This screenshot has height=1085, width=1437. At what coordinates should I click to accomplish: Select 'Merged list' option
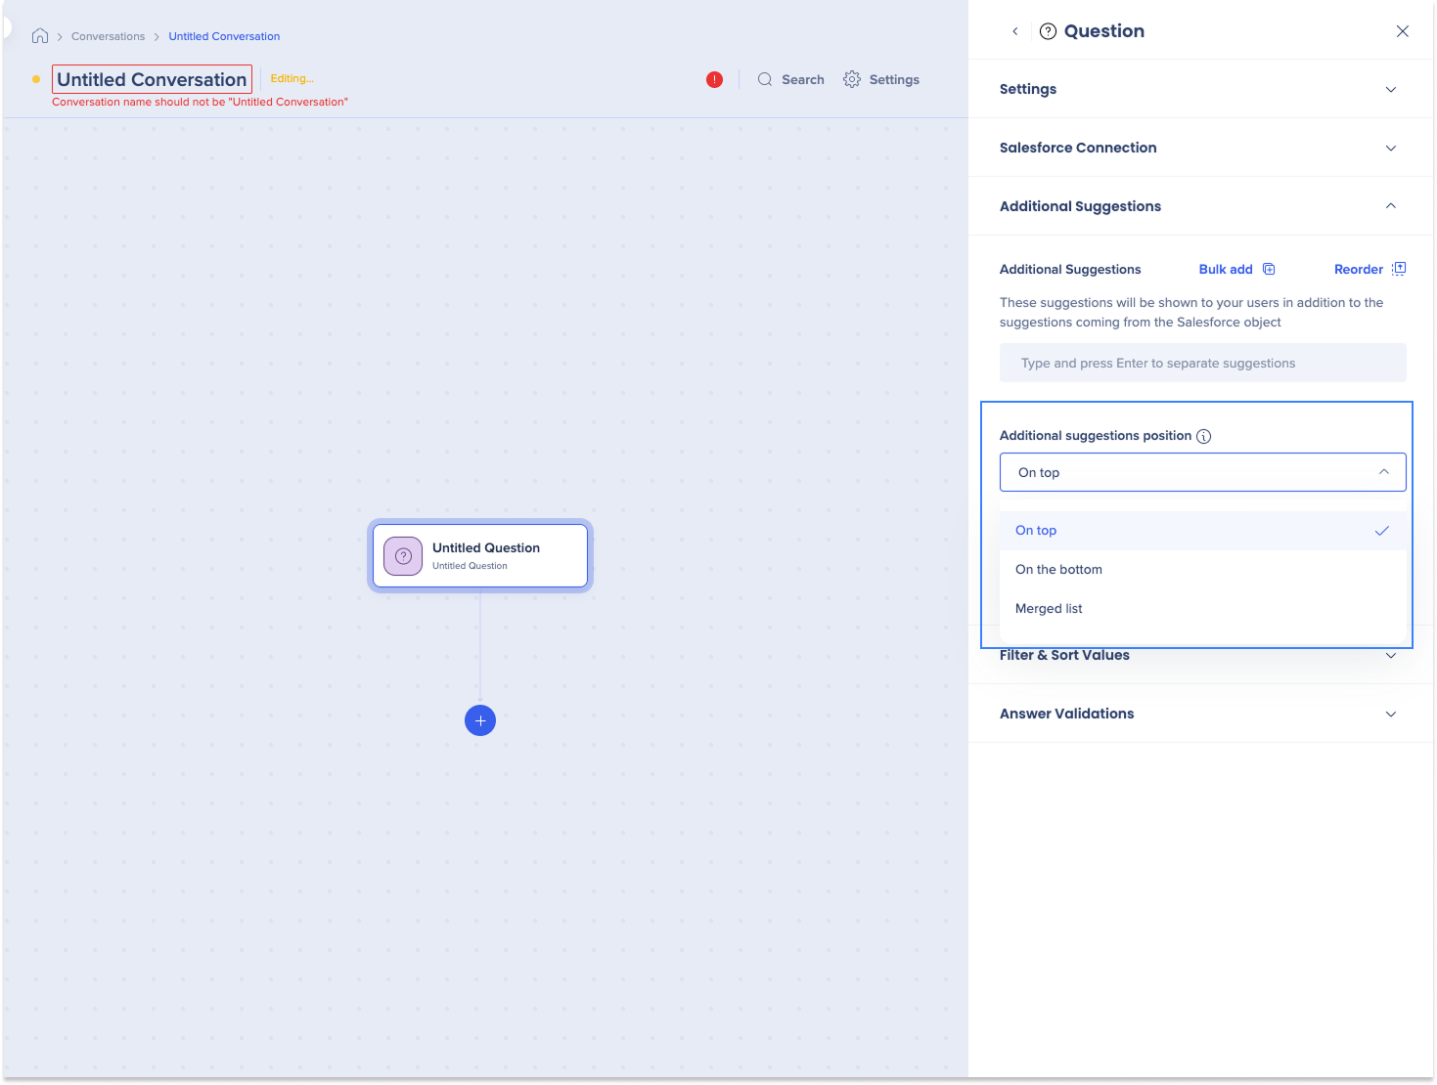click(1049, 609)
